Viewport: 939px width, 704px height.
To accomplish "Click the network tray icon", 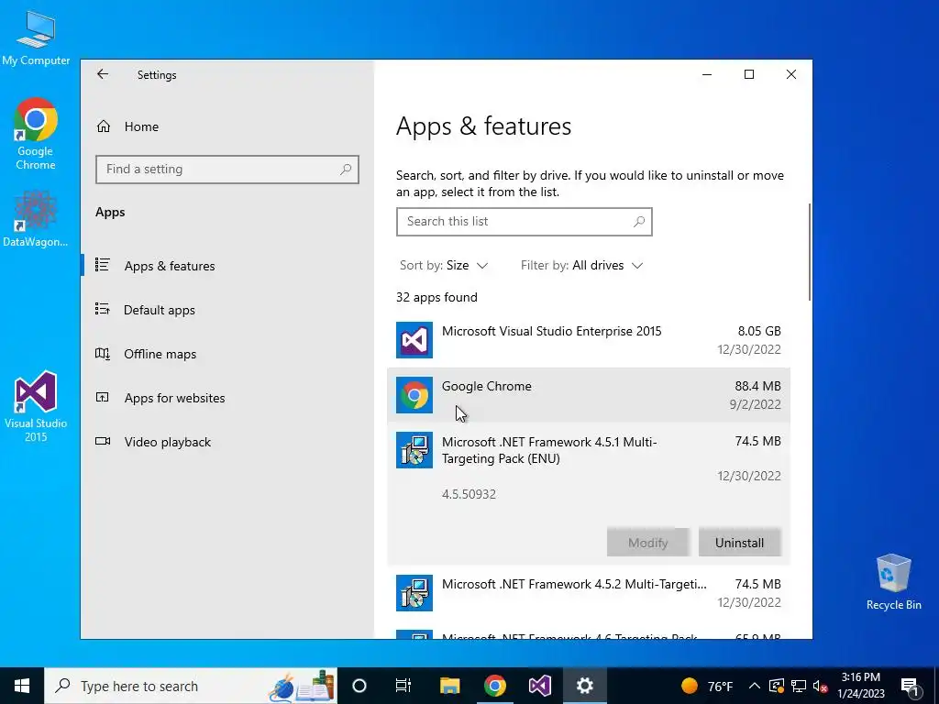I will click(x=799, y=686).
